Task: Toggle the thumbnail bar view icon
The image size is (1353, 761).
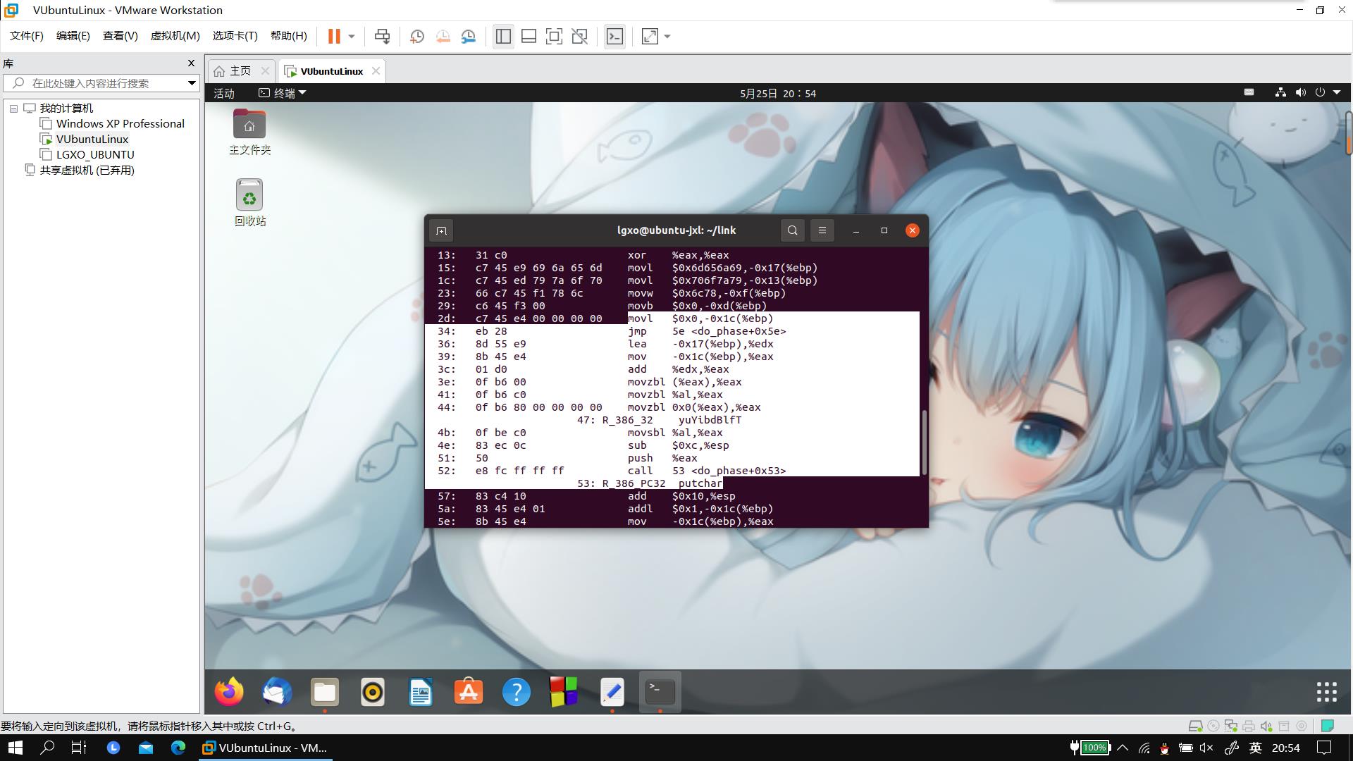Action: (529, 37)
